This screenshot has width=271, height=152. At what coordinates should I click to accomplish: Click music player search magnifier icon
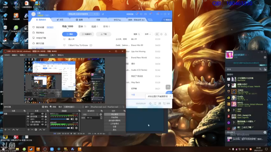pos(98,14)
